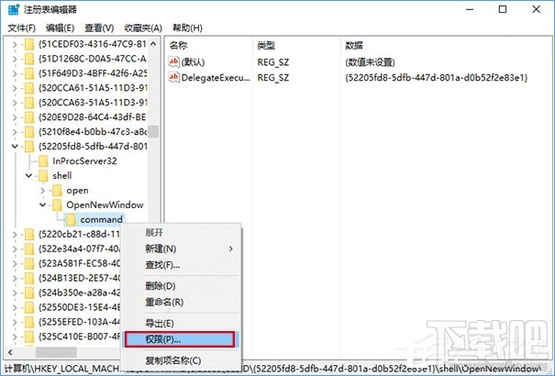Click the InProcServer32 folder icon
The image size is (555, 376).
point(43,161)
